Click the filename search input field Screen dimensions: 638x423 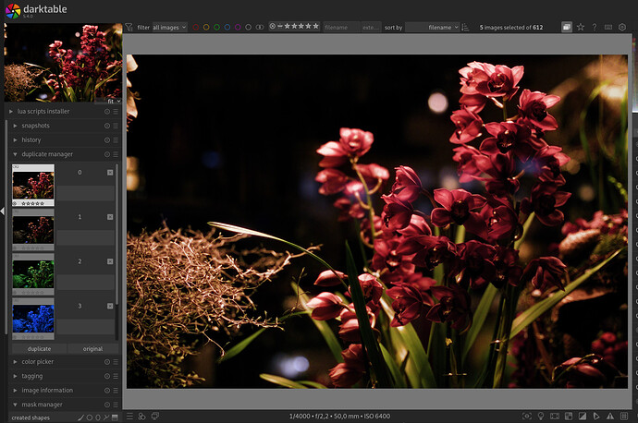tap(340, 28)
